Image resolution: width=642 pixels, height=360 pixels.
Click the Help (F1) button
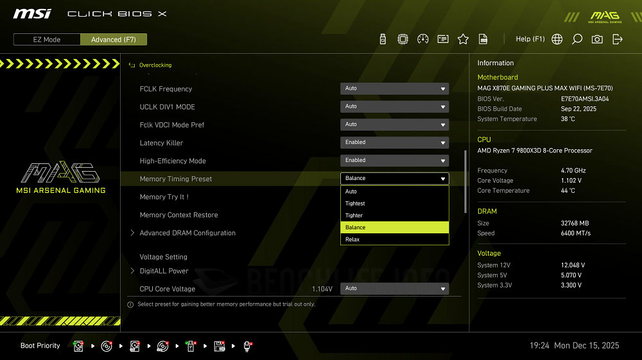(530, 39)
